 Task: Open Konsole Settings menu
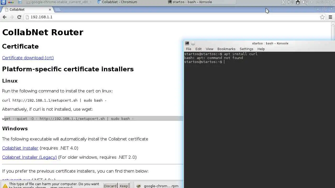(246, 49)
